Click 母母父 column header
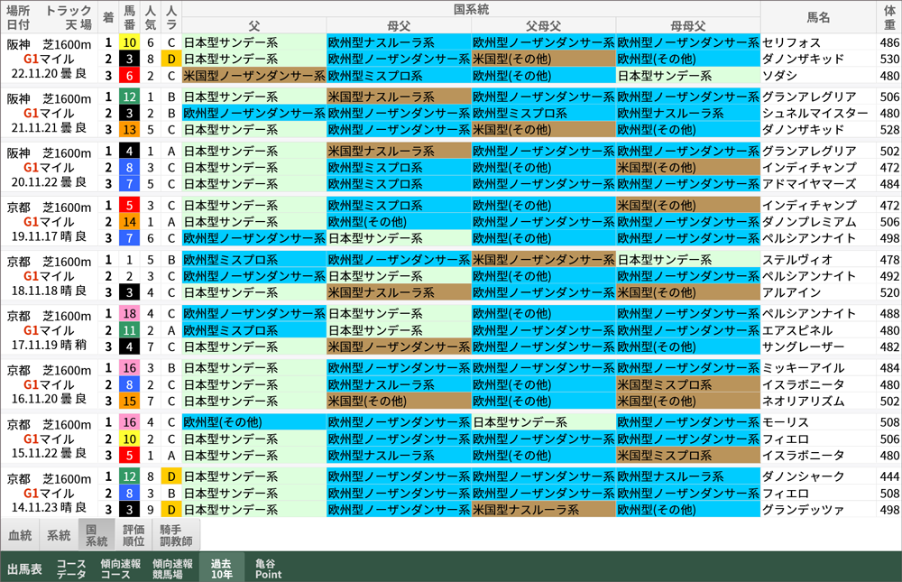The image size is (902, 582). point(688,26)
